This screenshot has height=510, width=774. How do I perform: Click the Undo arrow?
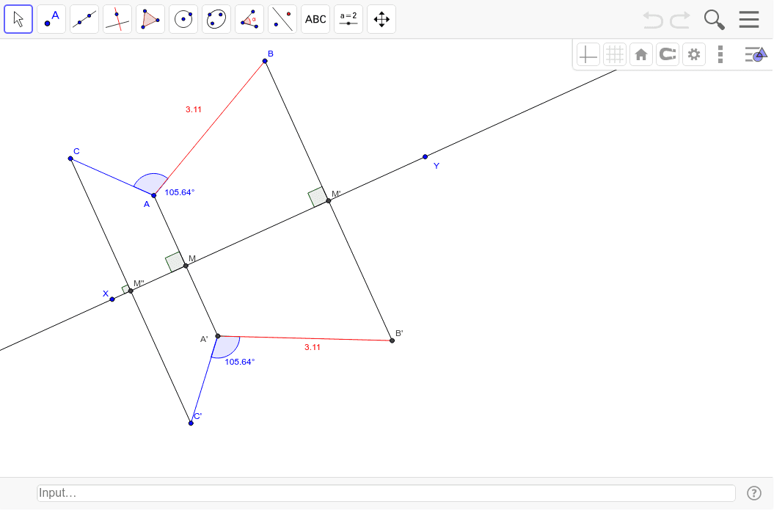tap(652, 20)
